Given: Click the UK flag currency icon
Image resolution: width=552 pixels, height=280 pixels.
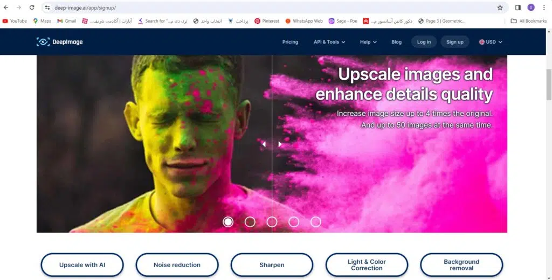Looking at the screenshot, I should [481, 42].
